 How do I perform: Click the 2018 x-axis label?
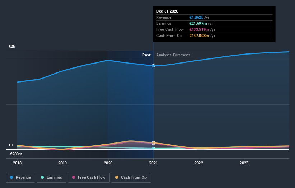point(17,163)
